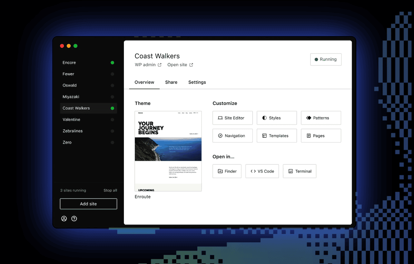Open the Navigation editor
This screenshot has width=414, height=264.
tap(233, 136)
